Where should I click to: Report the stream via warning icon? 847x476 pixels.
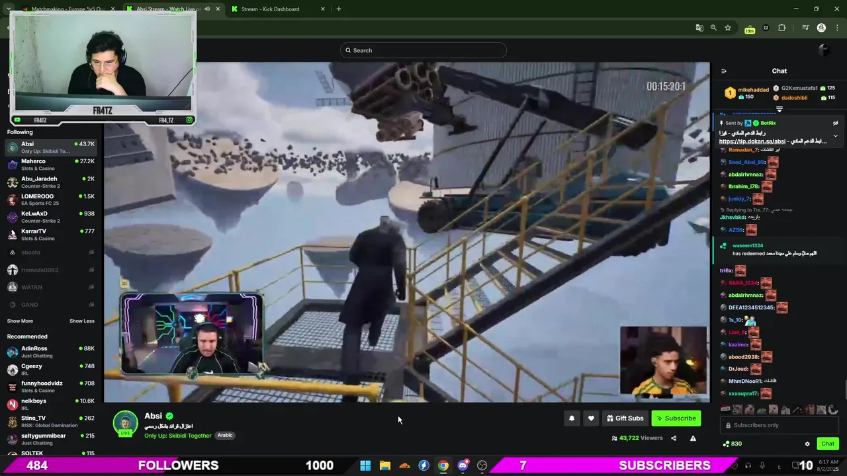[693, 438]
